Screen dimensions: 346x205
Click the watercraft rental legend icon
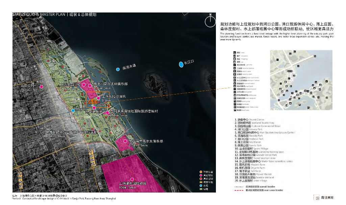click(234, 84)
